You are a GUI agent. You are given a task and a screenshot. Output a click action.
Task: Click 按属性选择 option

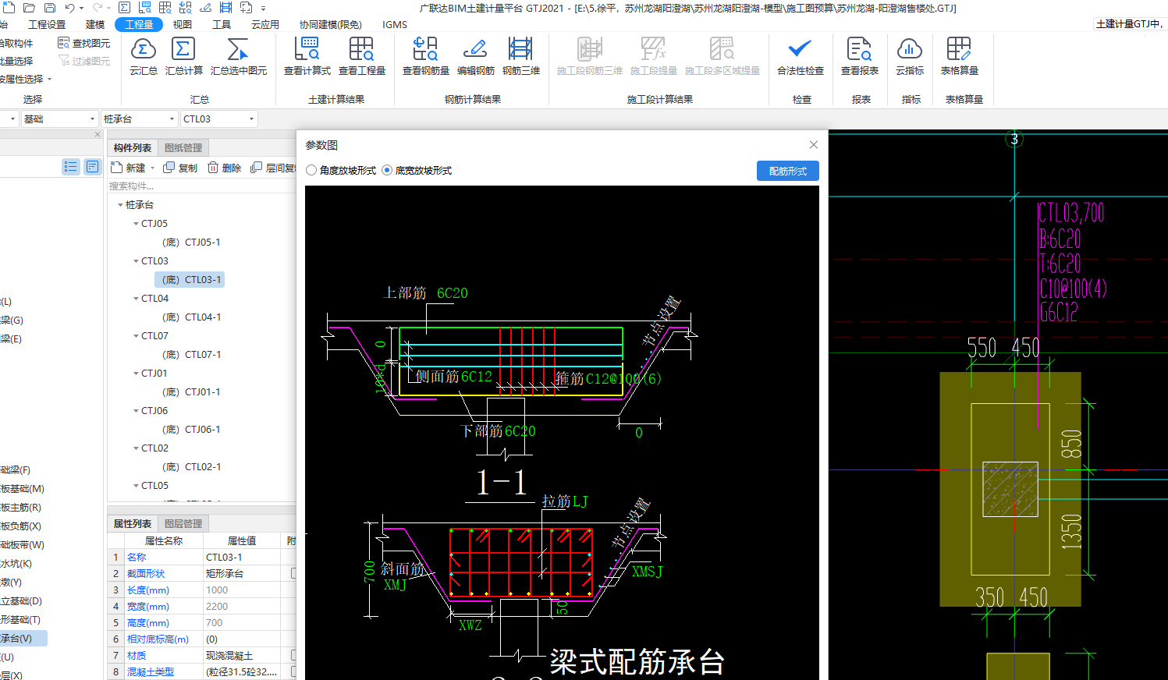pyautogui.click(x=22, y=79)
